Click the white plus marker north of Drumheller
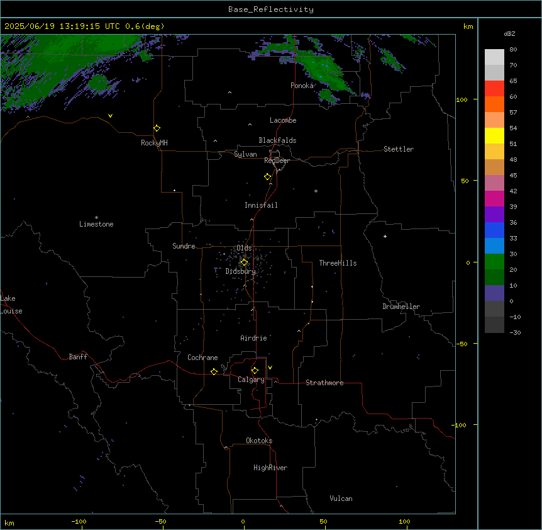542x530 pixels. [385, 236]
